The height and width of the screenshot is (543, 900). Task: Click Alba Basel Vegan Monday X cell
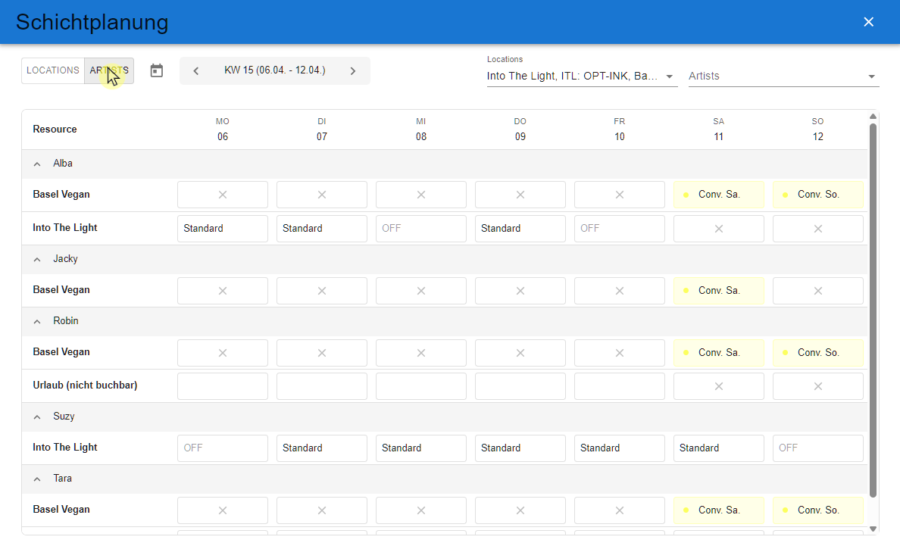(x=223, y=195)
